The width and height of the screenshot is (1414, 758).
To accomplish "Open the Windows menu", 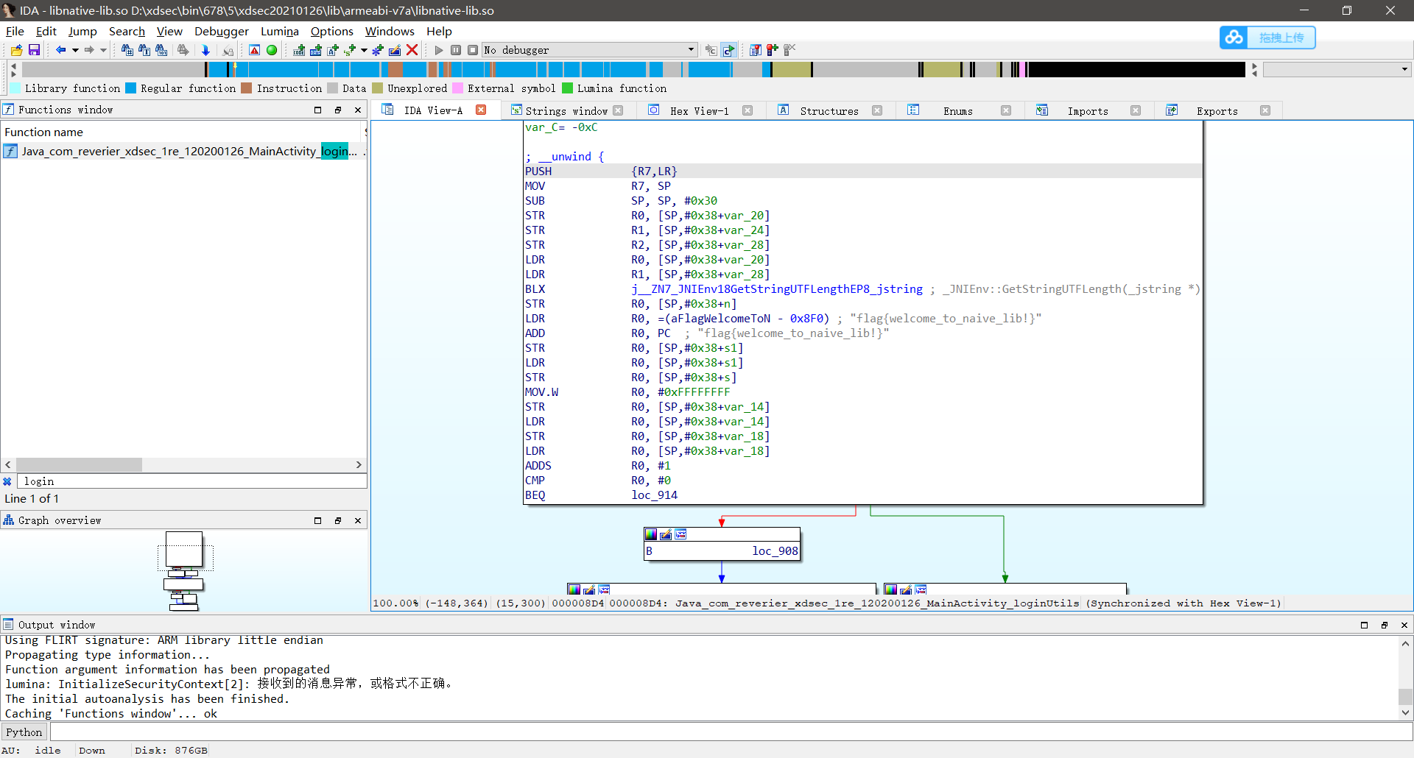I will [x=390, y=31].
